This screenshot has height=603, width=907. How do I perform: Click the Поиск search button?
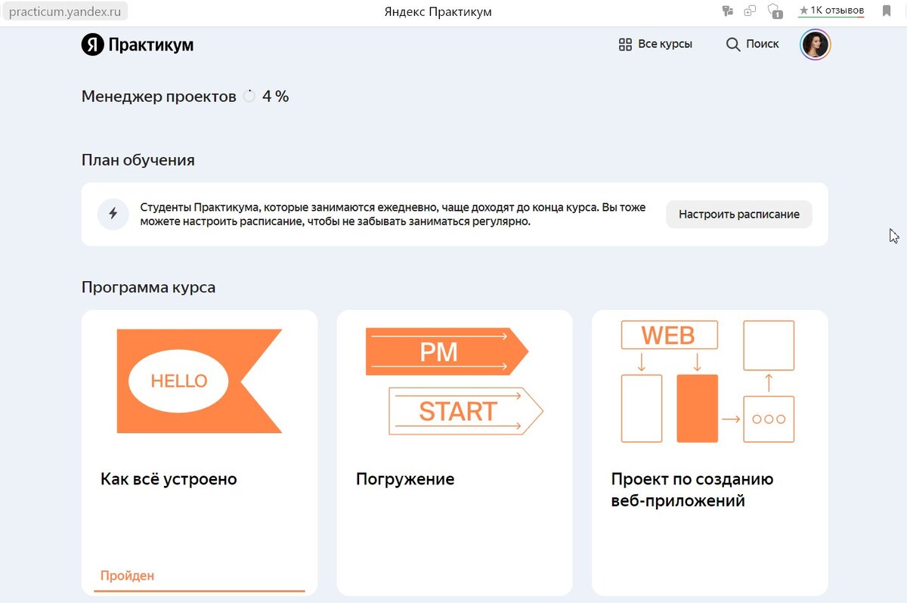752,44
